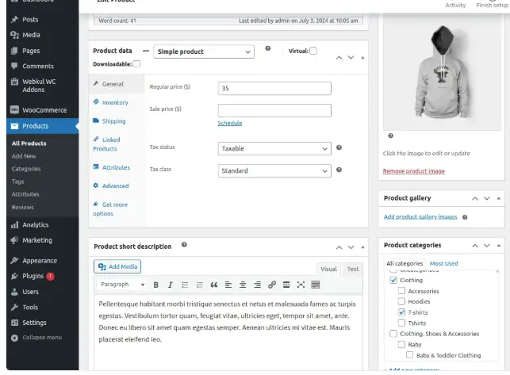Center align the description text
This screenshot has width=510, height=375.
(x=243, y=285)
